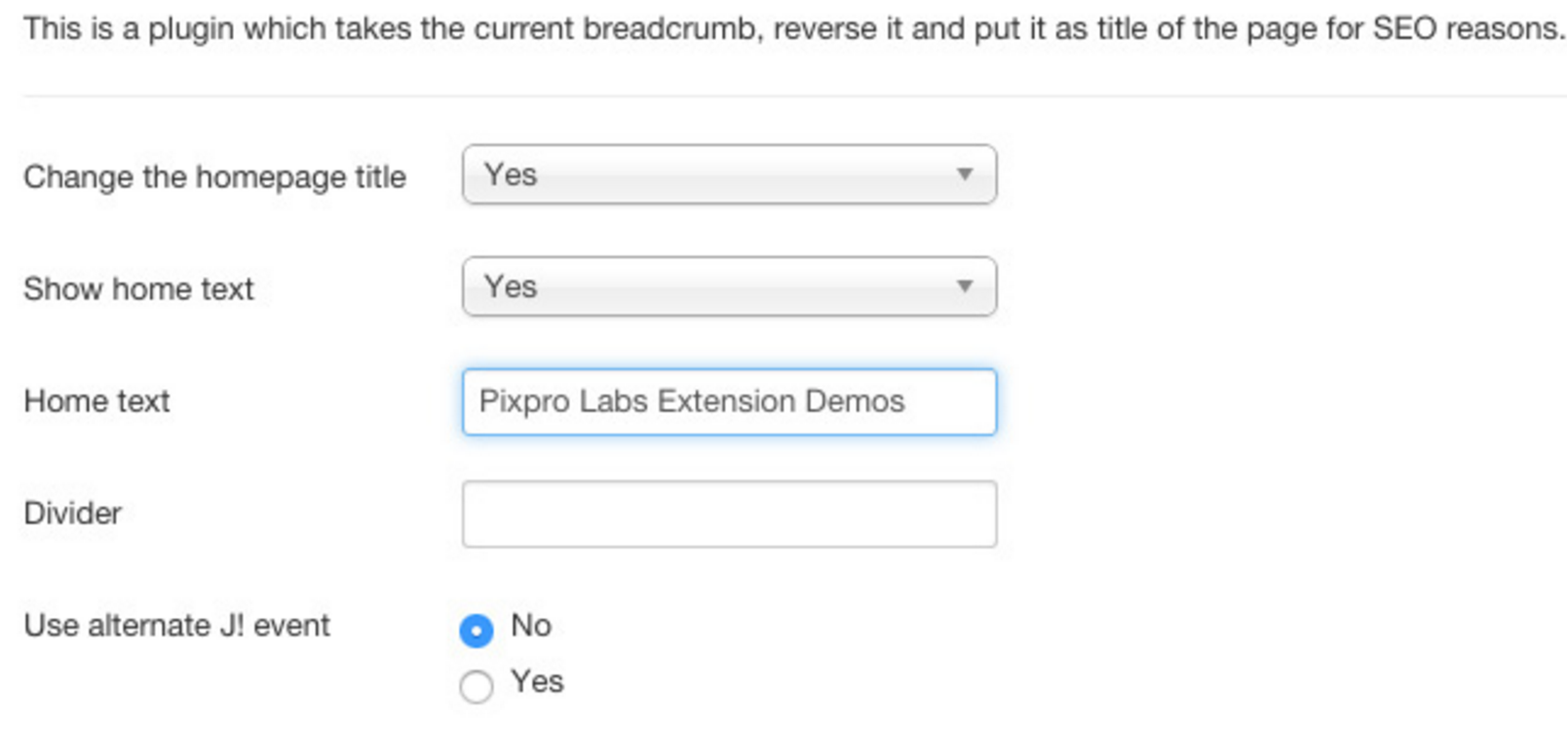Click "SEO reasons" at the description's end
The image size is (1567, 729).
click(x=1467, y=29)
